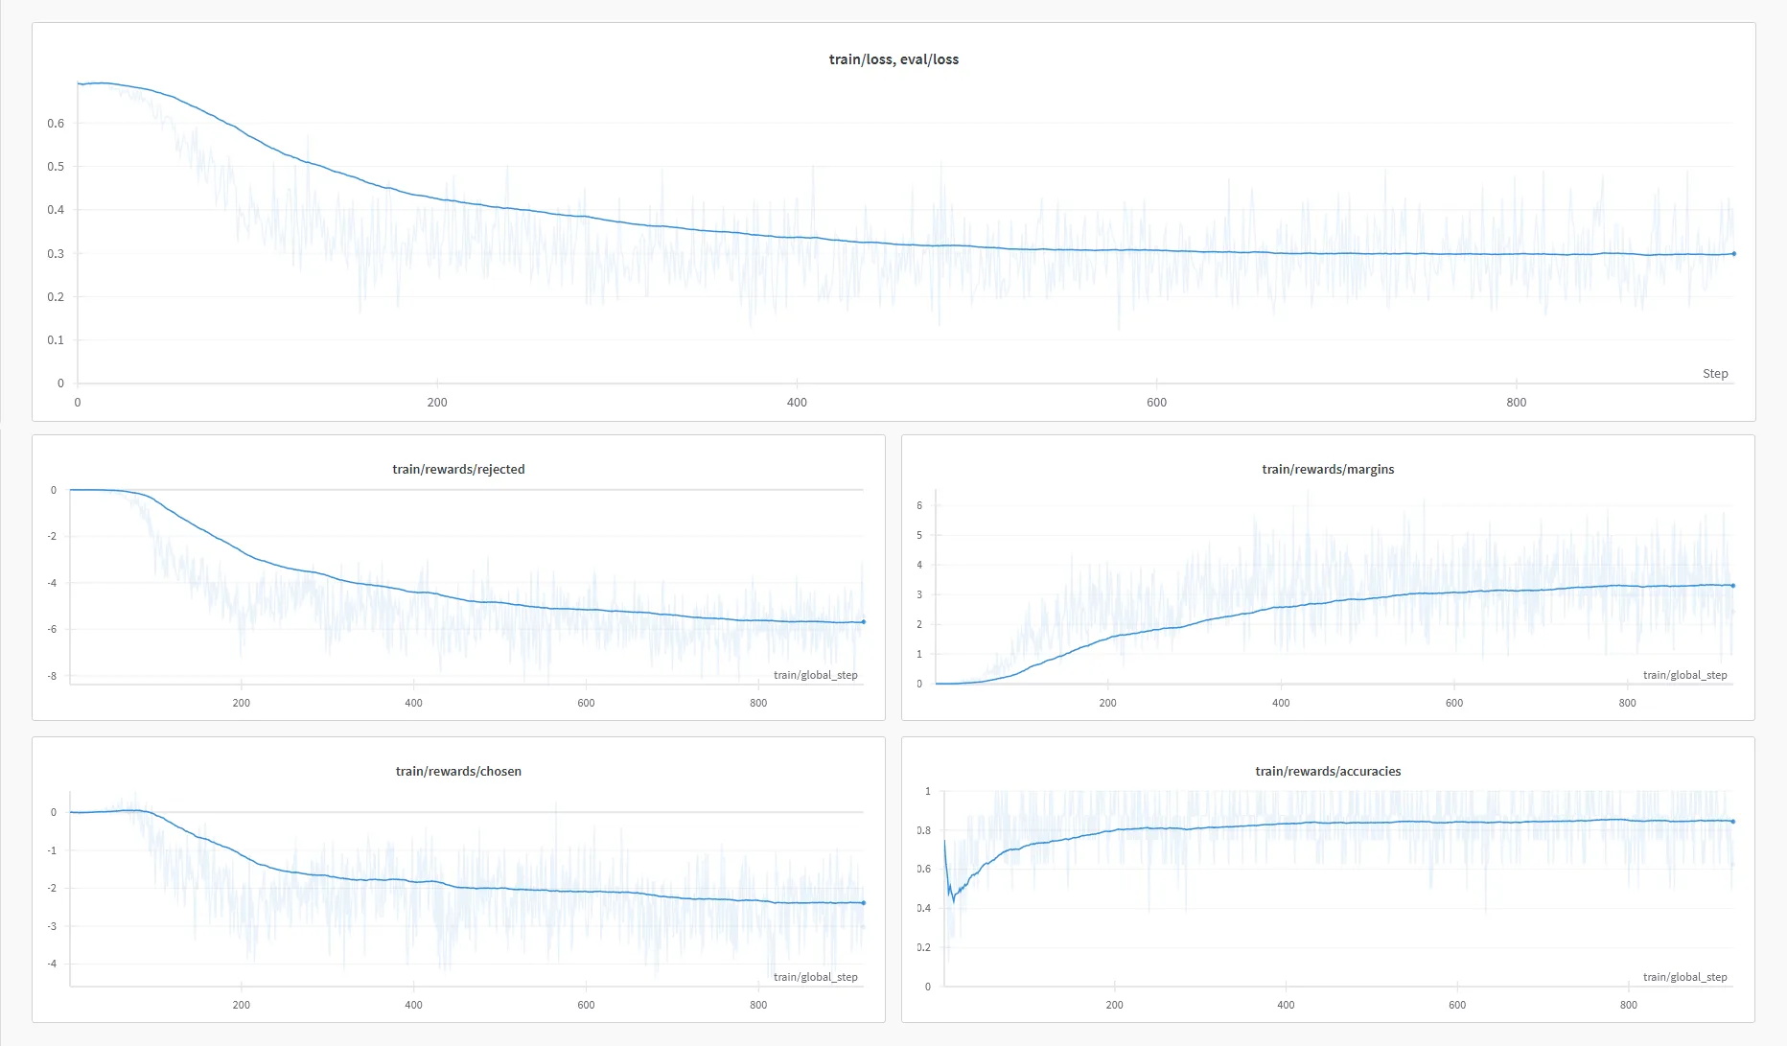
Task: Click the train/rewards/chosen chart title
Action: click(458, 771)
